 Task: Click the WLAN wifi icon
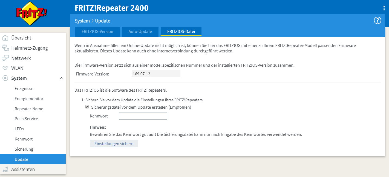click(x=5, y=68)
